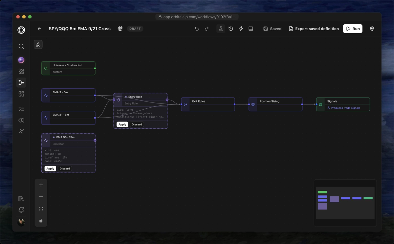The image size is (394, 244).
Task: Go back with the left arrow
Action: coord(39,29)
